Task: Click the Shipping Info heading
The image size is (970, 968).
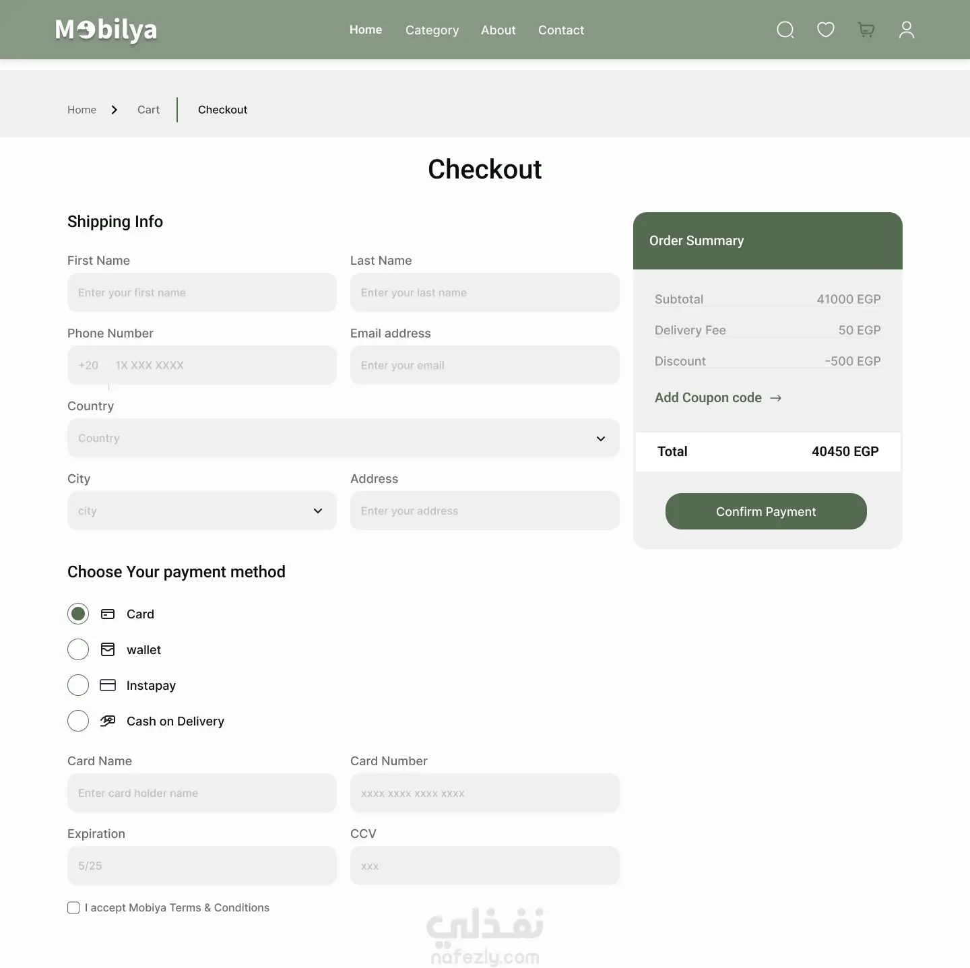Action: coord(115,222)
